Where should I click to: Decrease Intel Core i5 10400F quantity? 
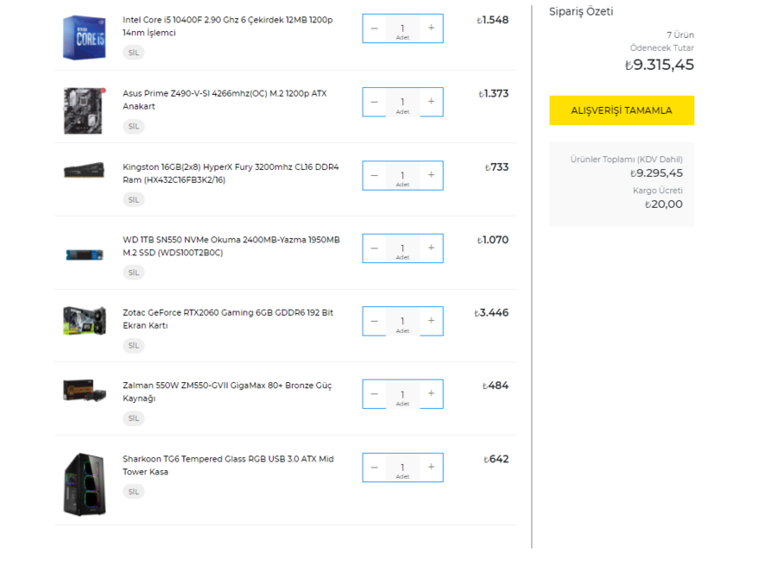click(374, 28)
